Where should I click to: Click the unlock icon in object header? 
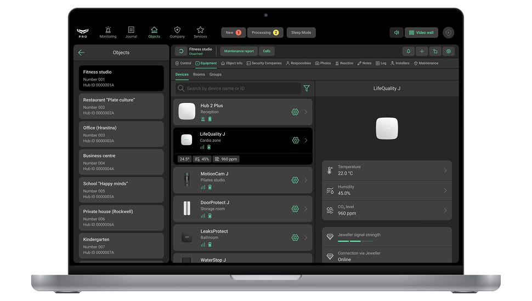(x=435, y=51)
